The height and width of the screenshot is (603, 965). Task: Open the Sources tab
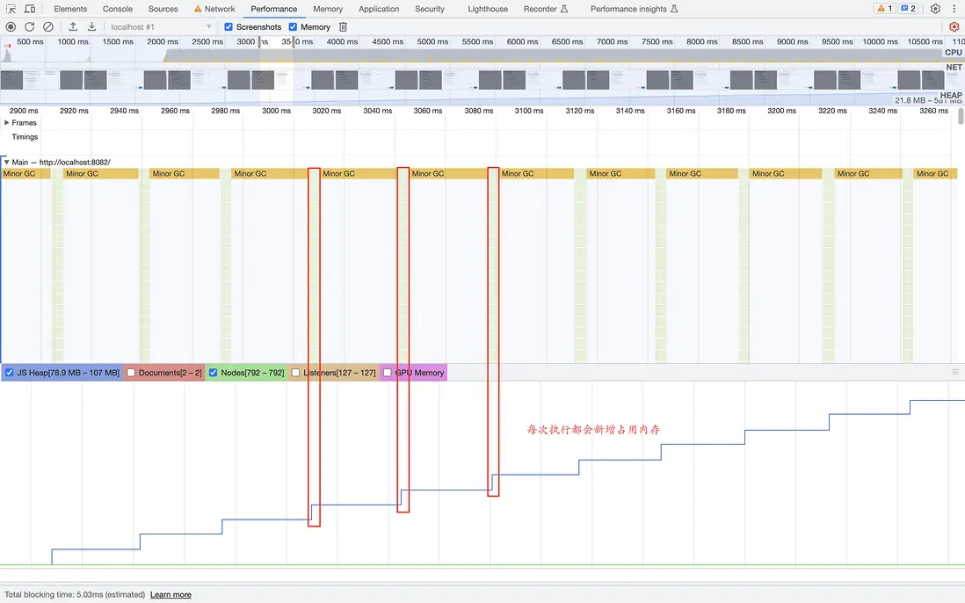pyautogui.click(x=163, y=9)
